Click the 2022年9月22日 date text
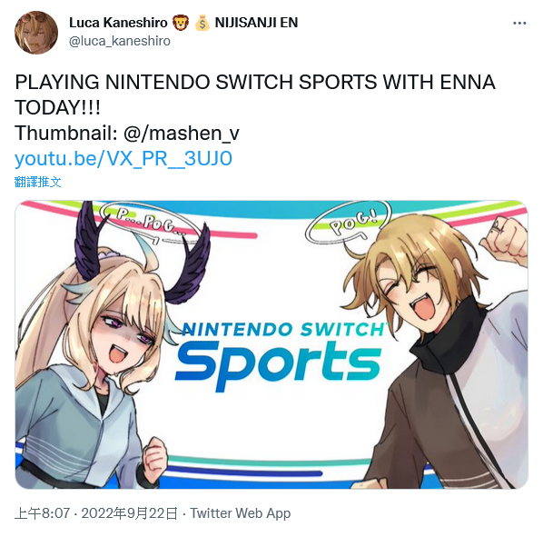This screenshot has height=537, width=543. (130, 513)
